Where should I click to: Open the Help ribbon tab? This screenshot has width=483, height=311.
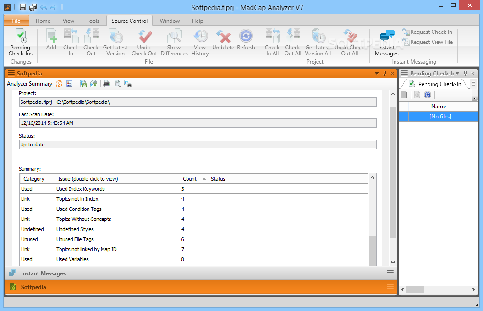(x=198, y=21)
